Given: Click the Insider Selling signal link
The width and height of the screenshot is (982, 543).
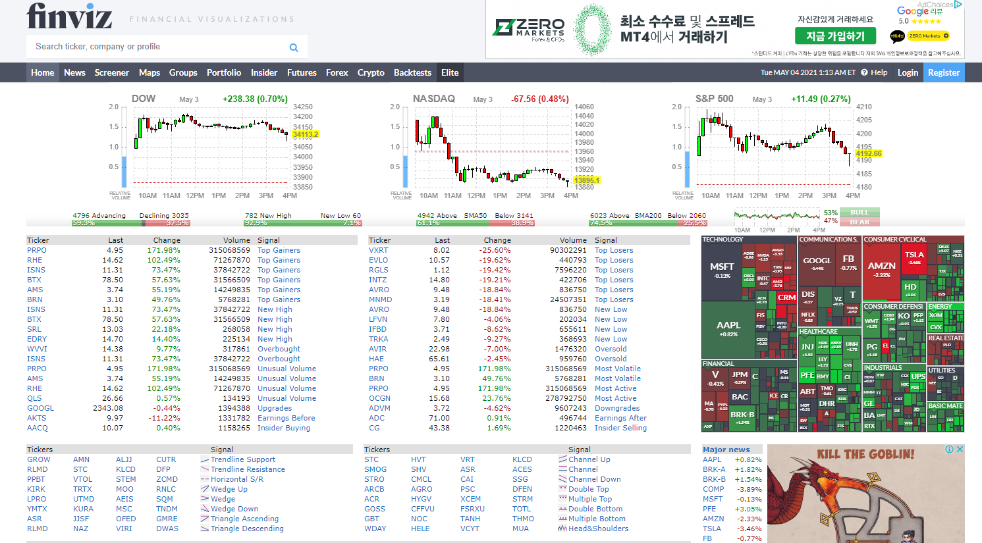Looking at the screenshot, I should (620, 428).
